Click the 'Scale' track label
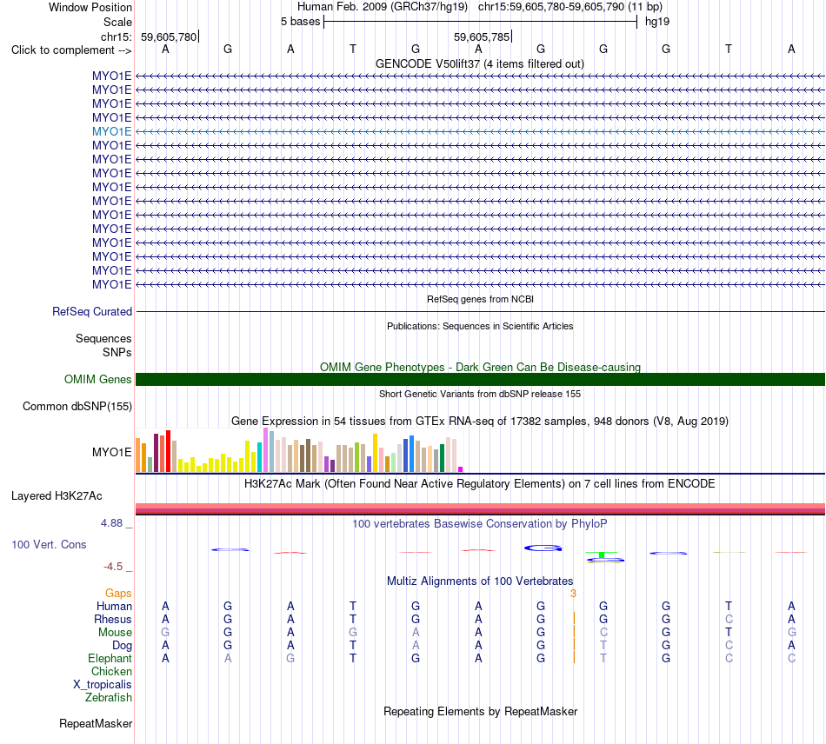This screenshot has height=744, width=826. 117,22
